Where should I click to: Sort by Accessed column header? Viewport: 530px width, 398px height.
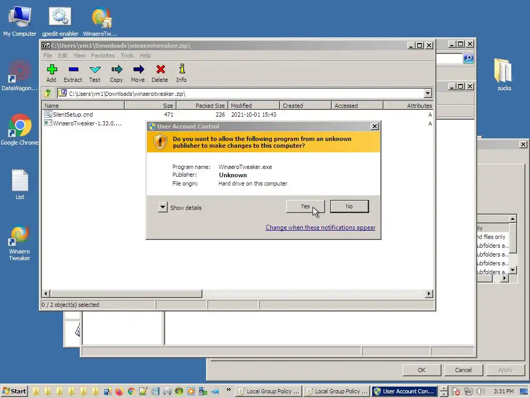pyautogui.click(x=357, y=106)
